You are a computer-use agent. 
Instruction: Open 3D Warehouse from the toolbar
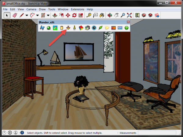point(144,15)
